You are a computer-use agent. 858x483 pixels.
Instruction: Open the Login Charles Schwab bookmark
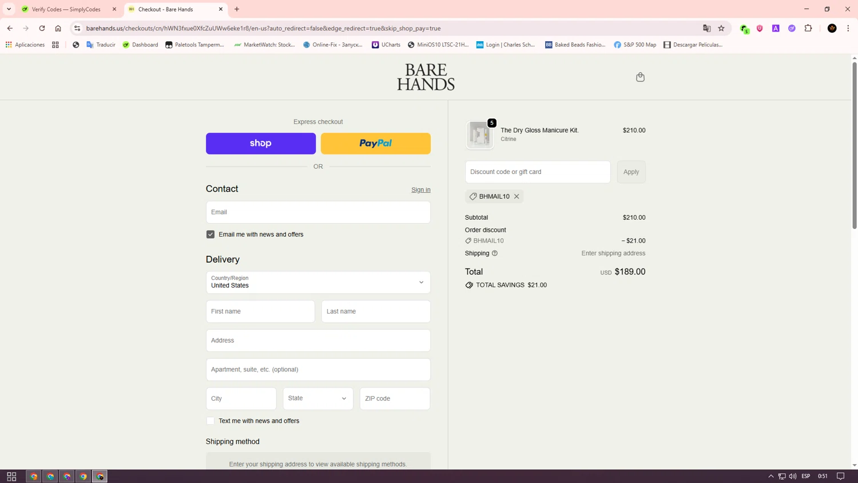pos(506,45)
